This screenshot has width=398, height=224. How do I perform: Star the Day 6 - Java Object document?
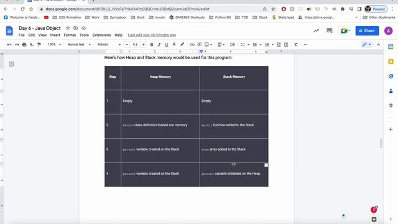click(x=68, y=28)
